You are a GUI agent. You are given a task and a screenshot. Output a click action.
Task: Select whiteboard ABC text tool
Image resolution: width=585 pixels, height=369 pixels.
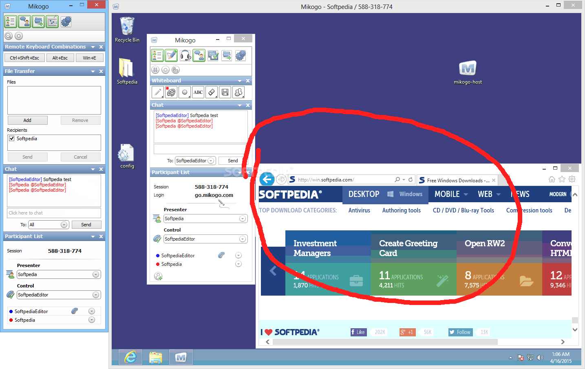198,92
